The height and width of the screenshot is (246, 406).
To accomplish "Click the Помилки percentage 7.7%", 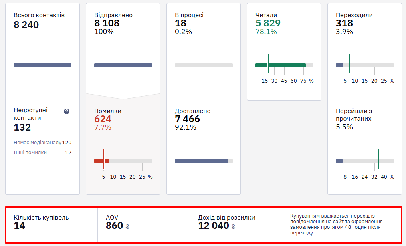I will tap(103, 127).
